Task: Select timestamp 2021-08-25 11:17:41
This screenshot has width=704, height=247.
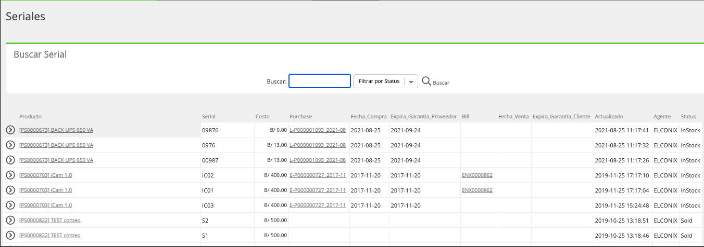Action: click(x=623, y=130)
